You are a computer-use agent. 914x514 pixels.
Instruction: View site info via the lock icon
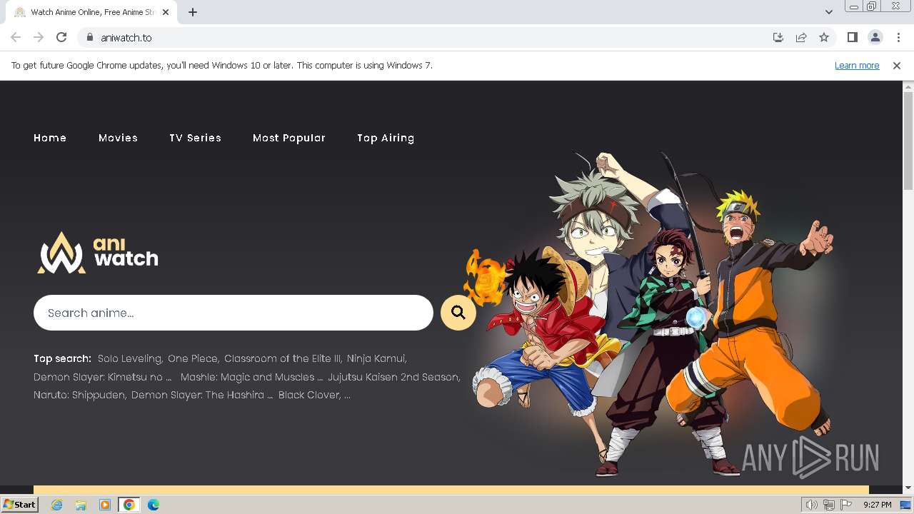coord(89,37)
